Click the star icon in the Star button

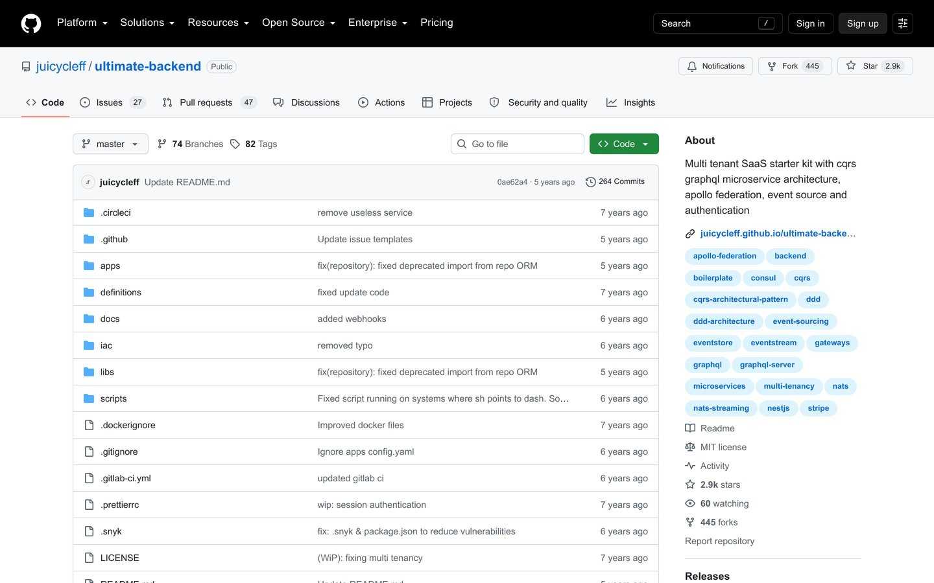click(x=851, y=66)
